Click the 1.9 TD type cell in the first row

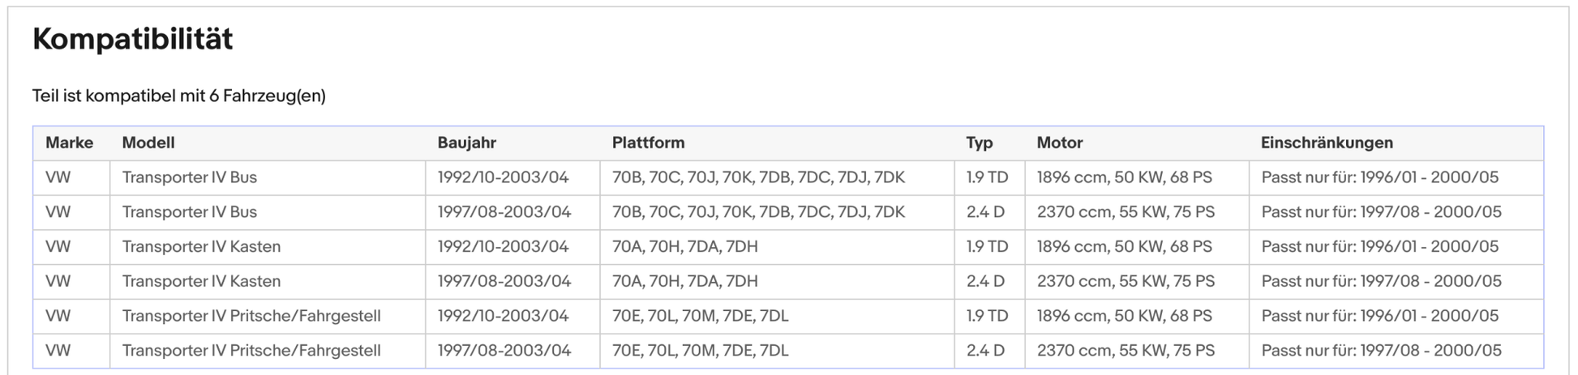[x=986, y=177]
